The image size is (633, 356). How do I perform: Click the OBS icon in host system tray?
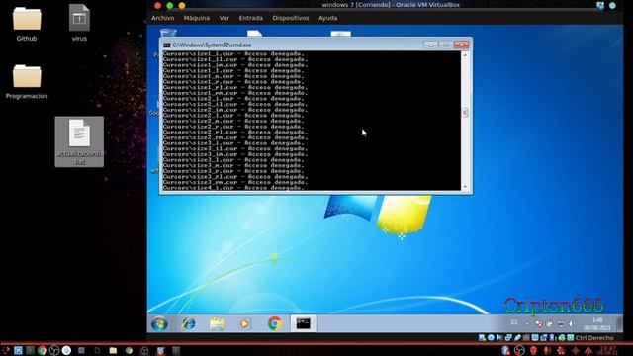click(x=519, y=350)
